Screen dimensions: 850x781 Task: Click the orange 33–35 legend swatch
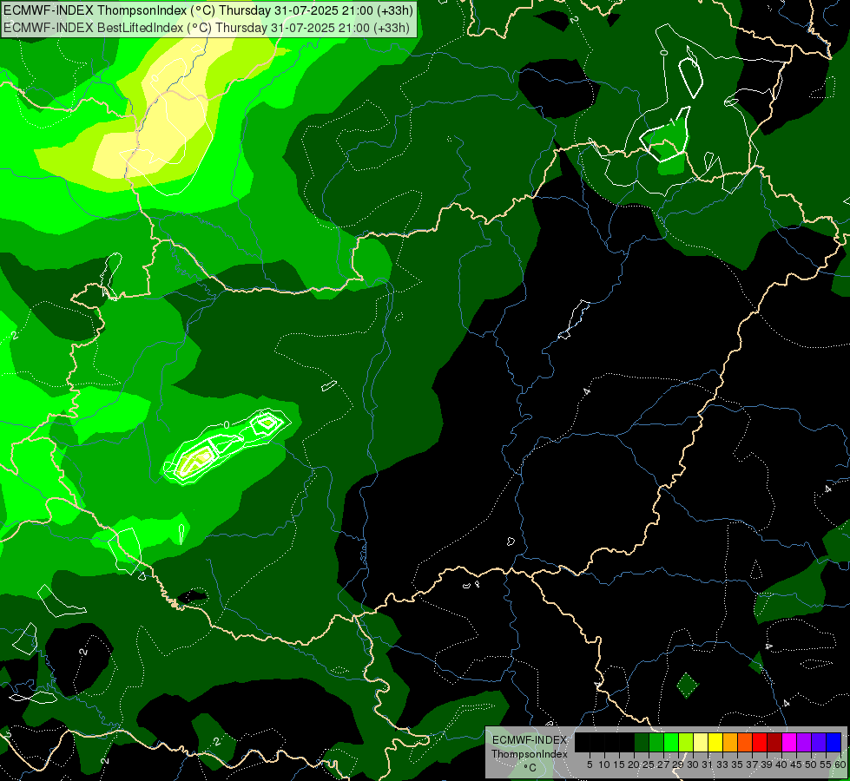pos(730,742)
